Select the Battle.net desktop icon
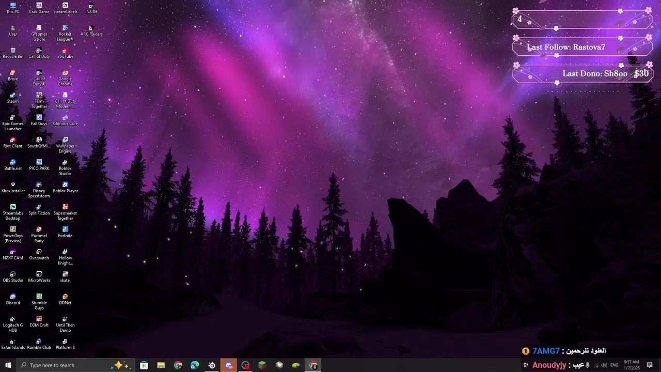The image size is (661, 372). (13, 165)
